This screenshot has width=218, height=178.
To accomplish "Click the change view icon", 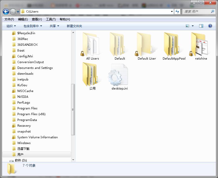I will 187,26.
